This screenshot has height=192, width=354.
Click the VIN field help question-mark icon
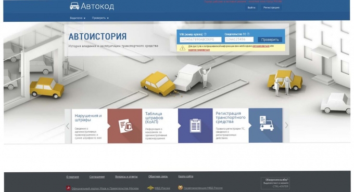pyautogui.click(x=205, y=34)
